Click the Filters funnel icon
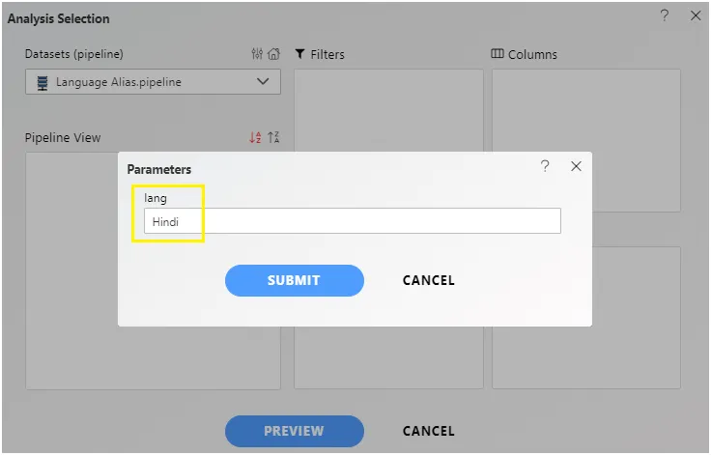The height and width of the screenshot is (455, 711). coord(299,54)
